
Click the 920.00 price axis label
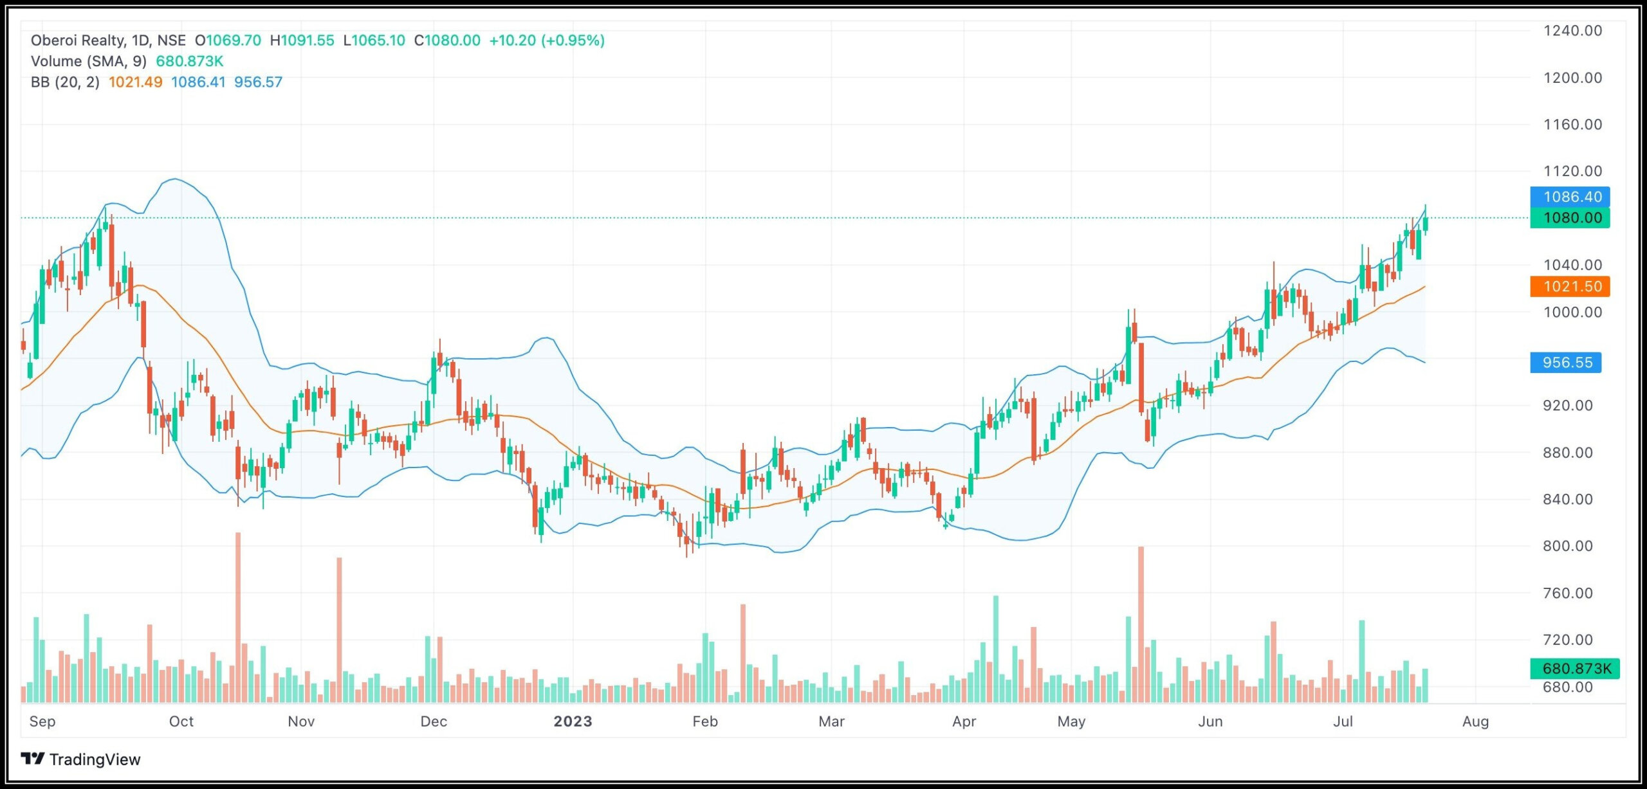(x=1568, y=406)
